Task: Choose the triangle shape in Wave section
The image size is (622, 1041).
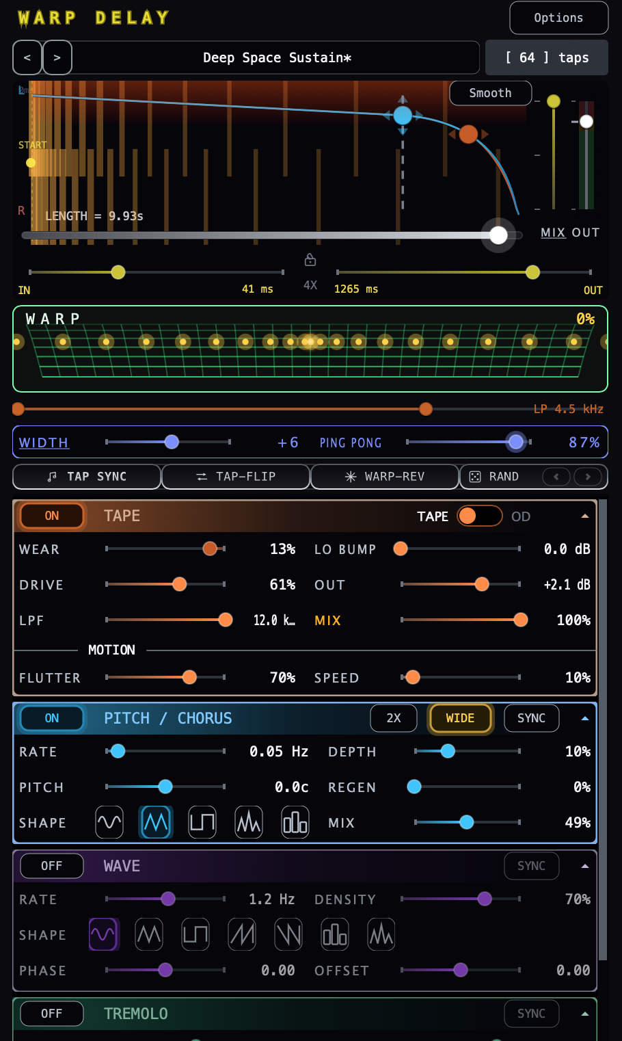Action: (149, 934)
